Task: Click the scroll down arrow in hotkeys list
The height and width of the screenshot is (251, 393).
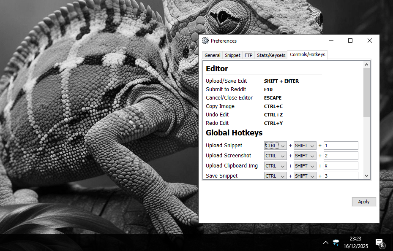Action: coord(366,176)
